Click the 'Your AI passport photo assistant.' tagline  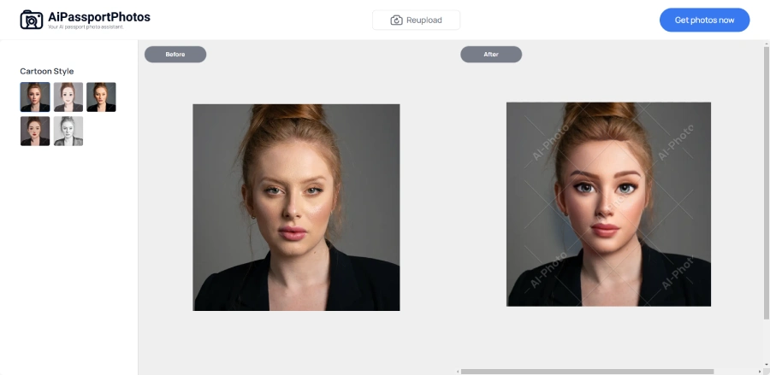[x=86, y=27]
